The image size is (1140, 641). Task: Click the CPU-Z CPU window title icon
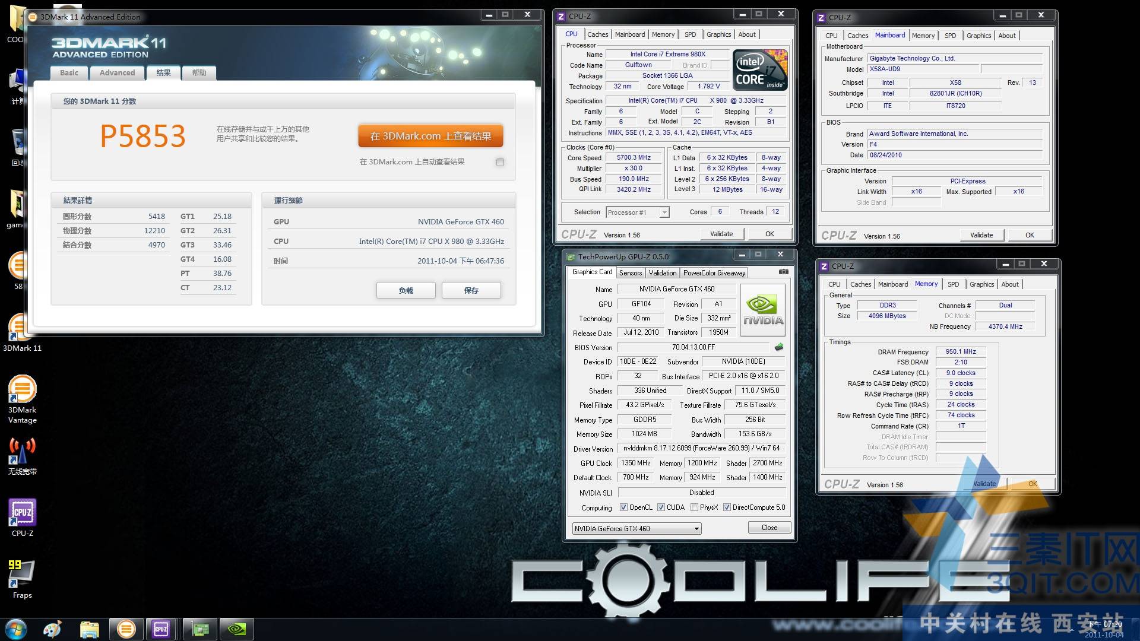click(561, 17)
